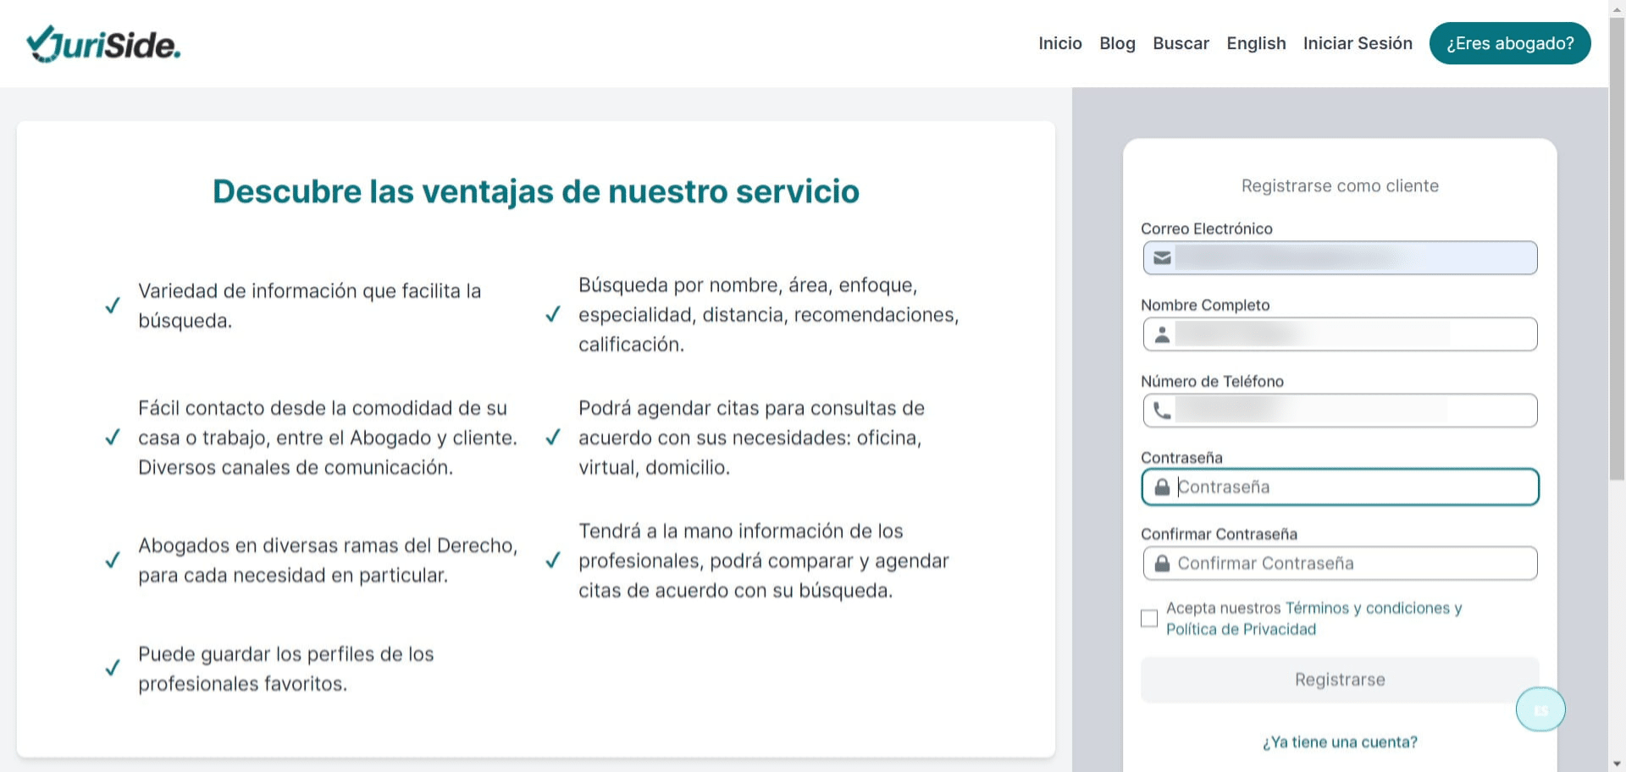Image resolution: width=1626 pixels, height=772 pixels.
Task: Click the person icon in Nombre Completo field
Action: point(1162,334)
